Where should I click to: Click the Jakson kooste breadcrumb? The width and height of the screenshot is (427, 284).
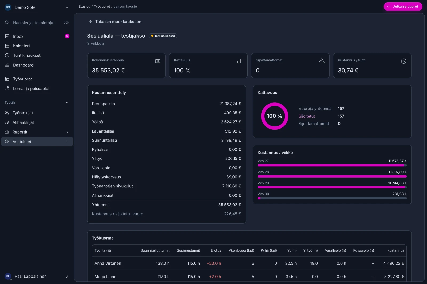pyautogui.click(x=125, y=6)
